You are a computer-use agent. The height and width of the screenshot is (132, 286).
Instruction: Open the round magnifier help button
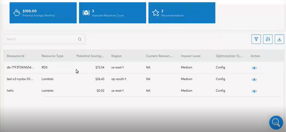276,122
